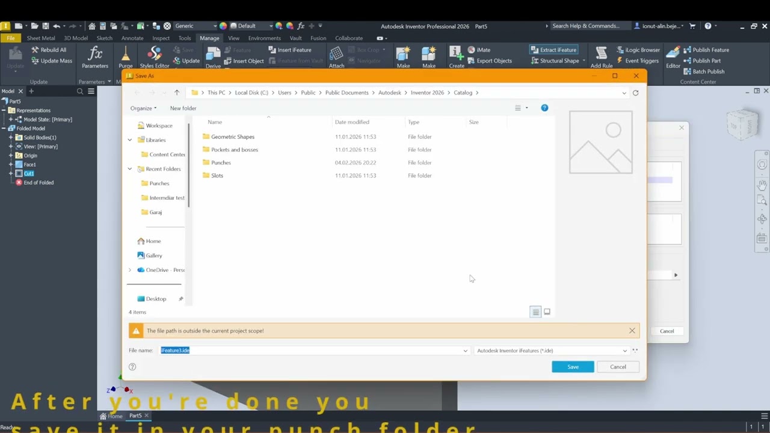Click Export Objects in the ribbon
Viewport: 770px width, 433px height.
(x=490, y=61)
